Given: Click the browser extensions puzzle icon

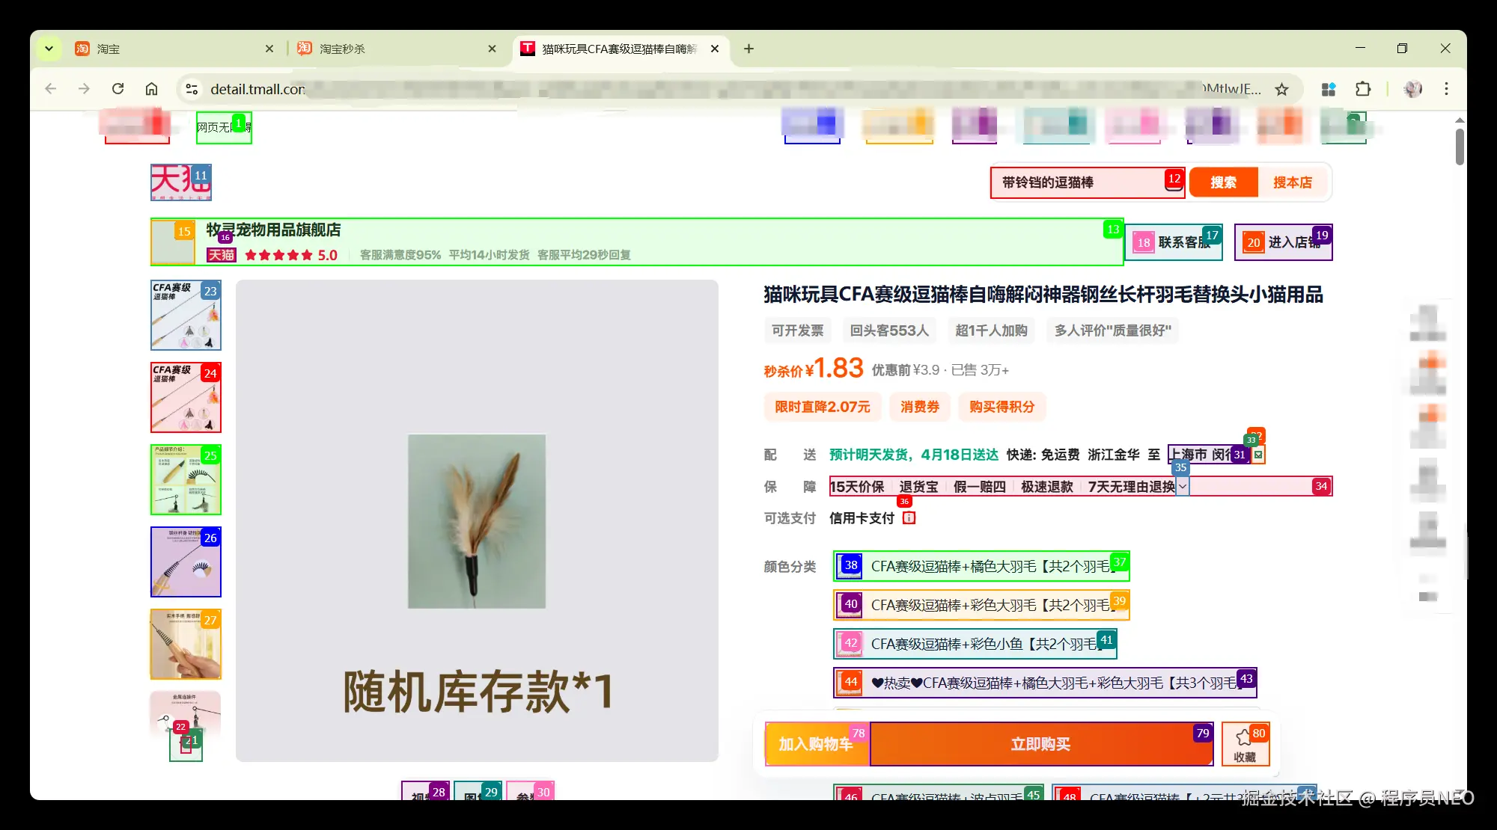Looking at the screenshot, I should [x=1363, y=89].
